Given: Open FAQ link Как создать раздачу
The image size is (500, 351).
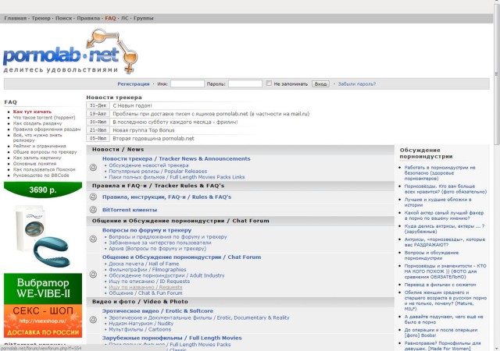Looking at the screenshot, I should [37, 123].
